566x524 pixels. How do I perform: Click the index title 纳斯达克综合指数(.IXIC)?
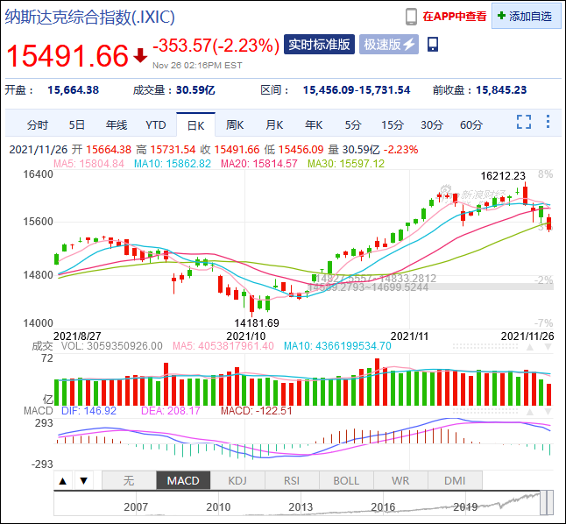click(x=90, y=17)
